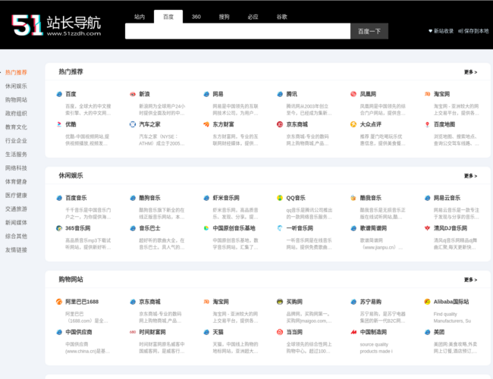Click the 酷我音乐 icon

click(x=353, y=198)
